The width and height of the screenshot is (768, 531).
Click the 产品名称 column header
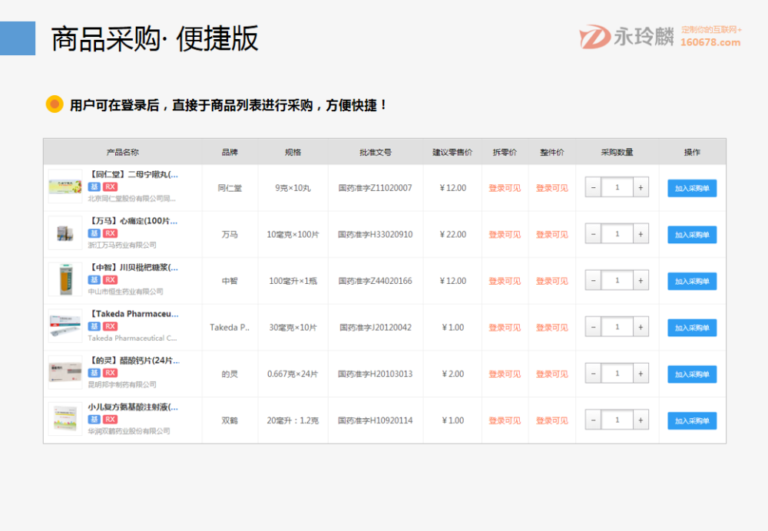click(x=123, y=152)
